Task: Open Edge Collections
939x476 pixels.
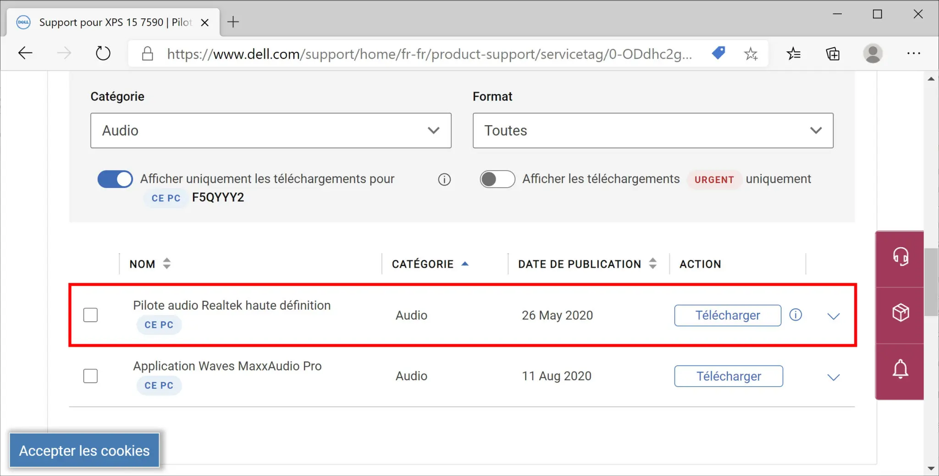Action: coord(833,54)
